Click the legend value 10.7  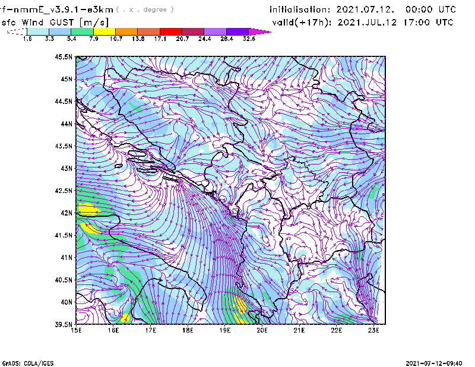(116, 39)
